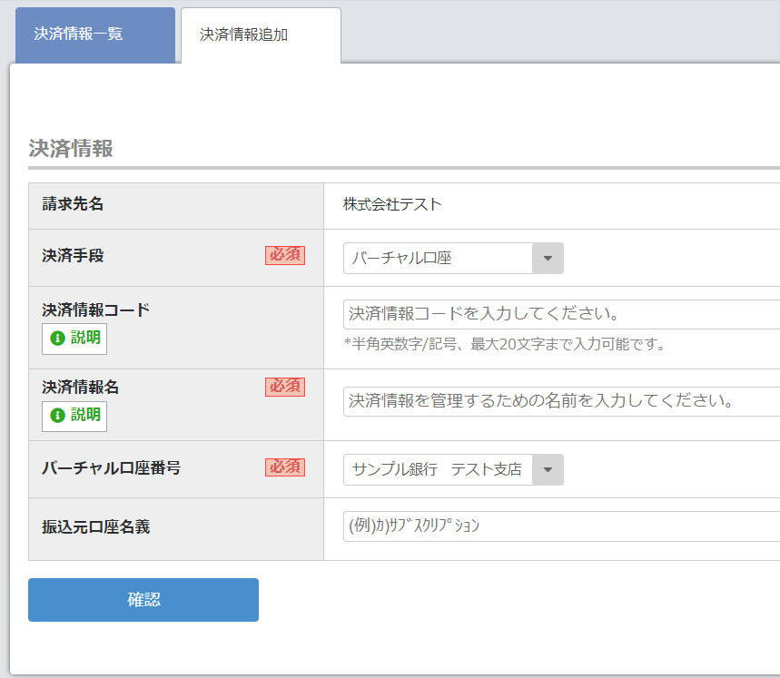
Task: Click the info icon under 決済情報名
Action: (x=58, y=415)
